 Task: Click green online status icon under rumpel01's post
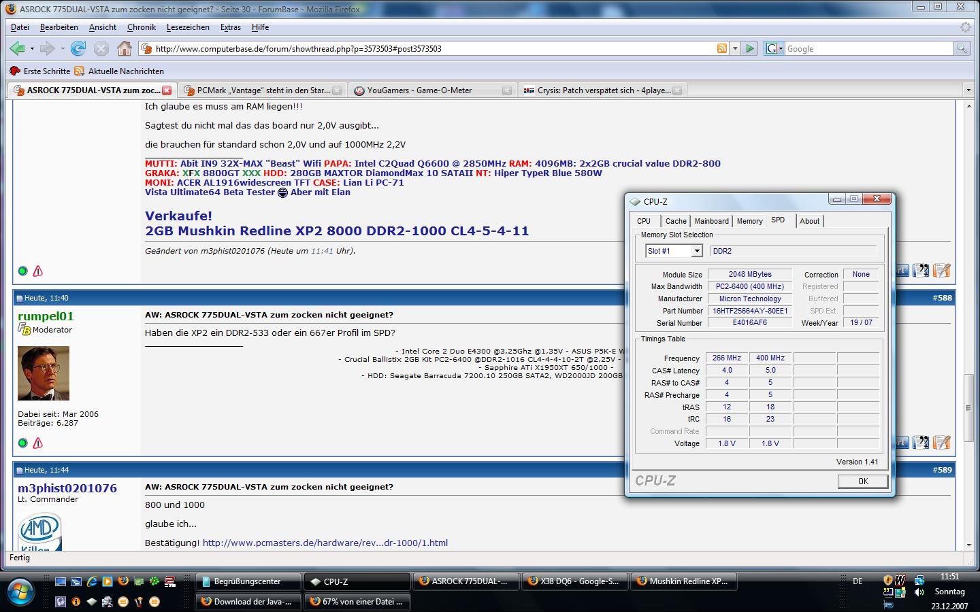pos(22,443)
